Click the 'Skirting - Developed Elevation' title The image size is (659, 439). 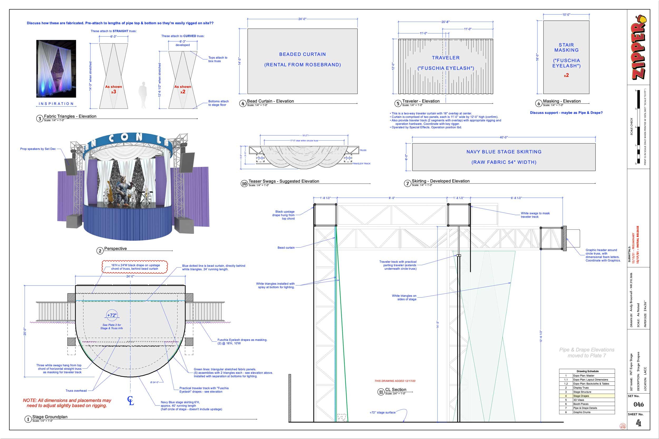(441, 181)
